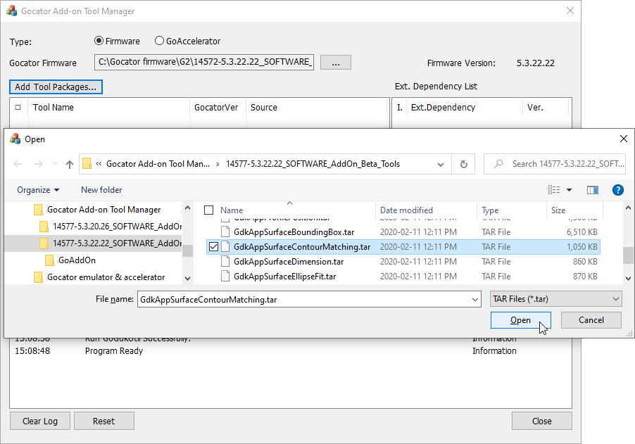Click the Gocator Add-on Tool Manager app icon

(12, 11)
